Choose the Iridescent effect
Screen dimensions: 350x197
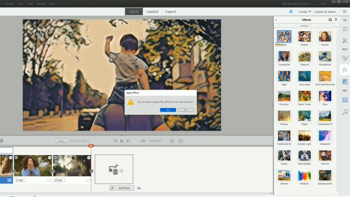(x=325, y=135)
